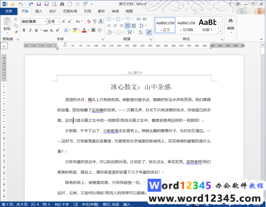Expand the numbered list dropdown arrow

(123, 19)
